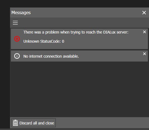Click Discard all and close button

pyautogui.click(x=33, y=123)
